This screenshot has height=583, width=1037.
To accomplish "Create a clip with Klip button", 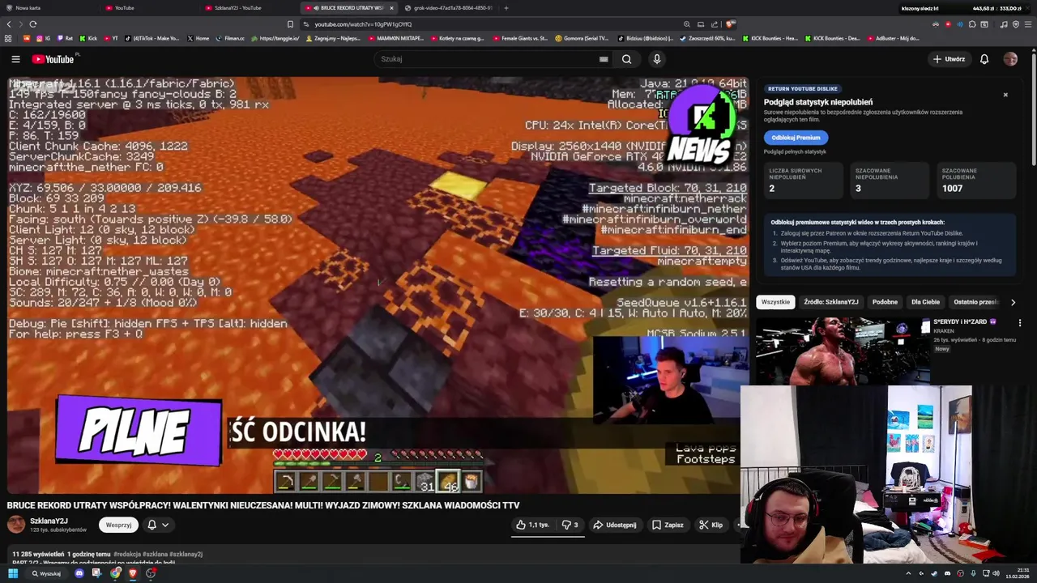I will click(711, 525).
